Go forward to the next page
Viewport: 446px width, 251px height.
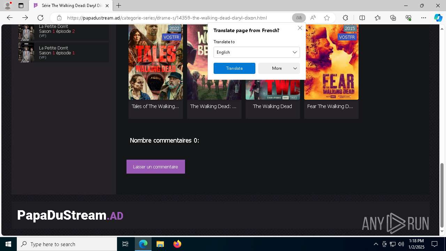(25, 18)
